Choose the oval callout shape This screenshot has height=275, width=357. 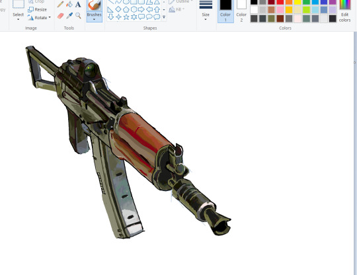pyautogui.click(x=149, y=17)
